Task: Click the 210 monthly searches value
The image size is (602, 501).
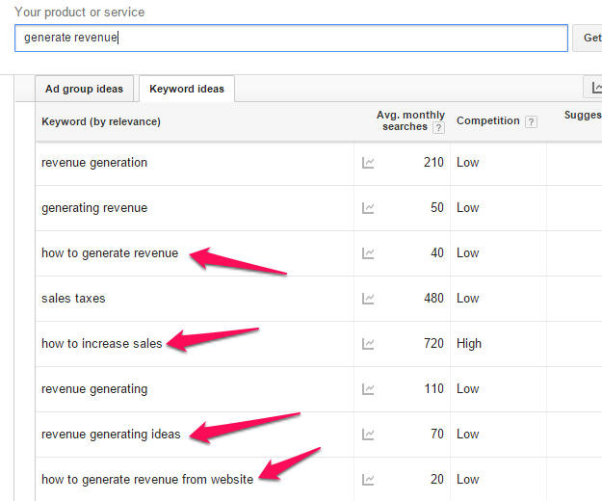Action: click(x=433, y=163)
